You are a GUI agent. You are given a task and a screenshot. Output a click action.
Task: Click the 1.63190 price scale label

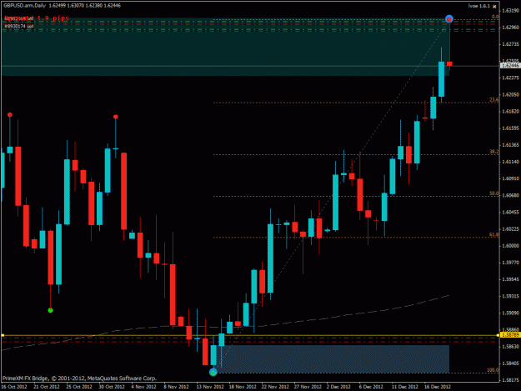tap(511, 11)
